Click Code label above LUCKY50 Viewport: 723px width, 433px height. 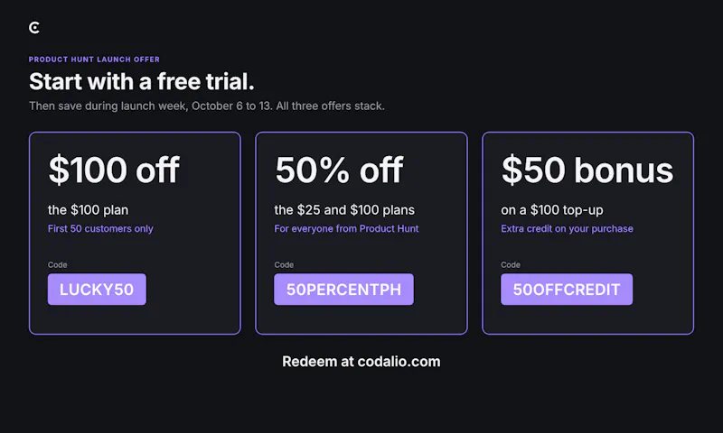pyautogui.click(x=58, y=264)
